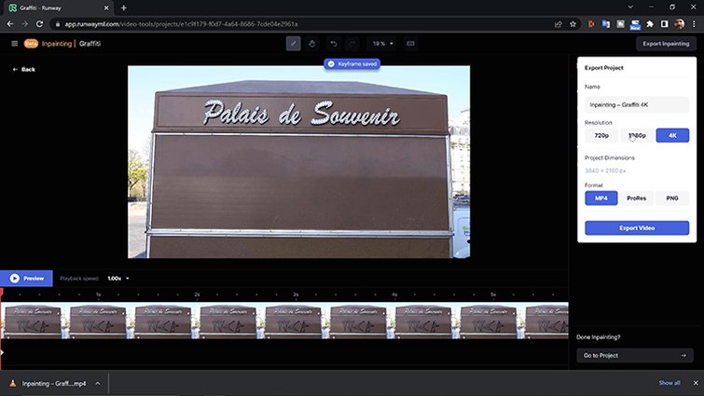Reload the page in browser
This screenshot has height=396, width=704.
39,23
